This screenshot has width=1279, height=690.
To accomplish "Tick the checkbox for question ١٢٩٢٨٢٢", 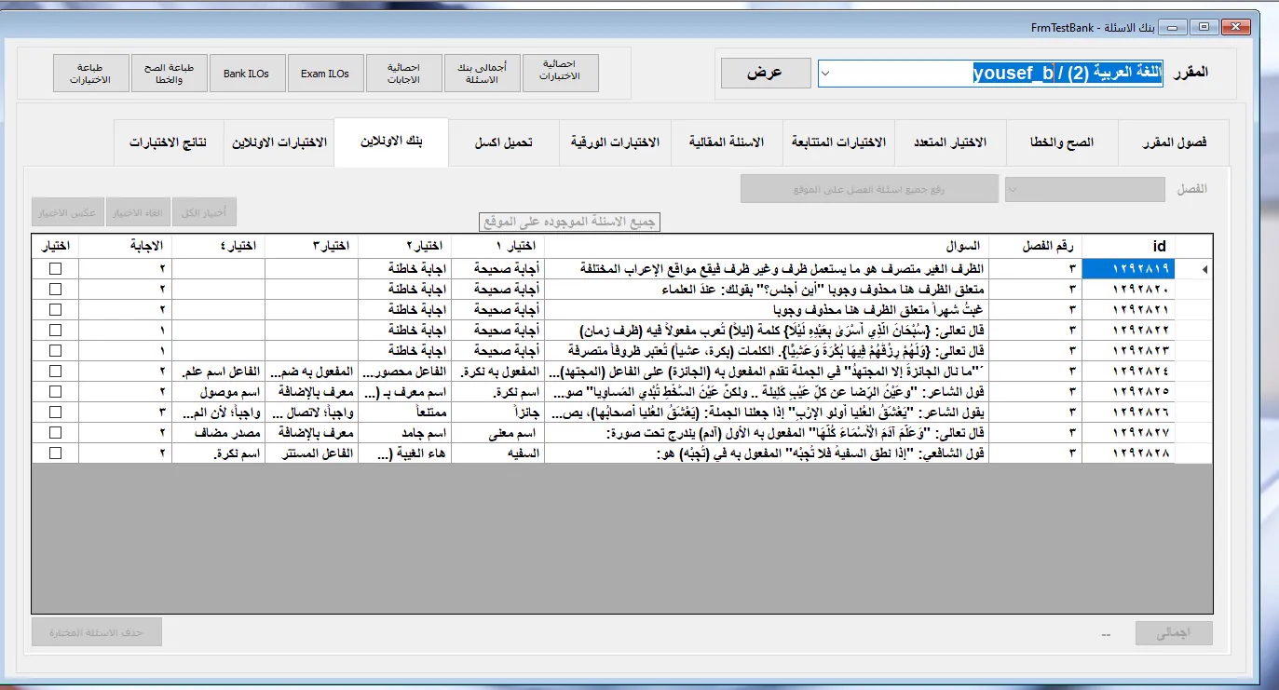I will coord(56,330).
